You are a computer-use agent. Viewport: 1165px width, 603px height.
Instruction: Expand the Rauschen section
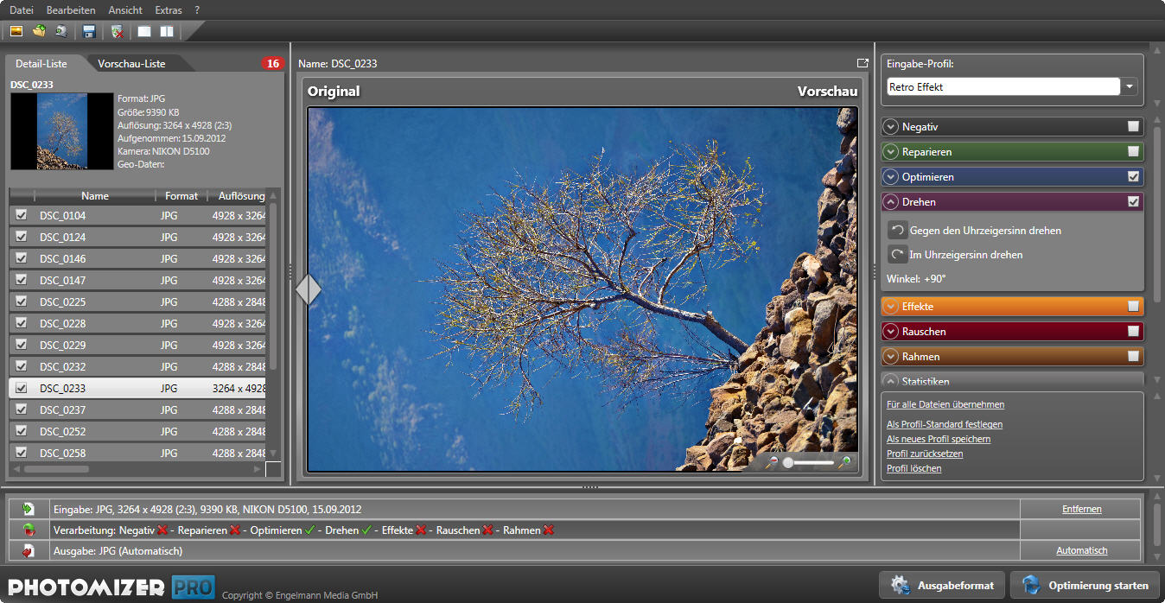click(x=891, y=332)
